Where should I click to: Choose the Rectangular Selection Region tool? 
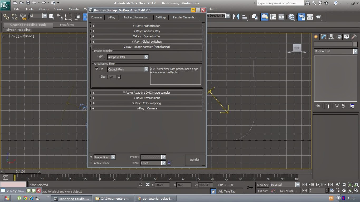[x=68, y=17]
